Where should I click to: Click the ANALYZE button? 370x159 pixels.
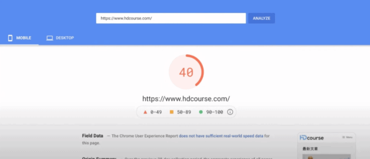pyautogui.click(x=262, y=18)
